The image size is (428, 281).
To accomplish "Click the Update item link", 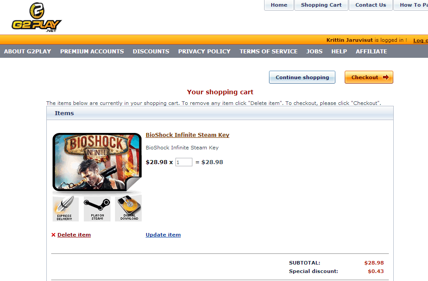I will 163,235.
